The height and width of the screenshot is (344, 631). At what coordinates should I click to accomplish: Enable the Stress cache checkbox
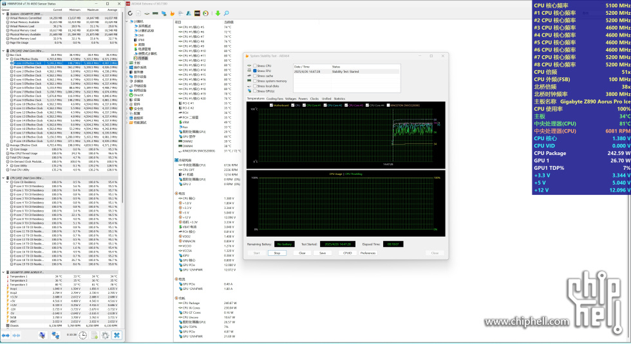click(x=255, y=76)
